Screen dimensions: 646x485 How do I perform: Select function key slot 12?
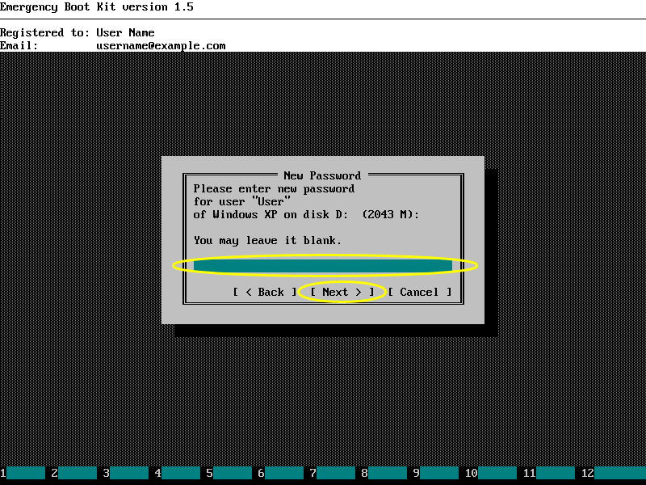614,473
